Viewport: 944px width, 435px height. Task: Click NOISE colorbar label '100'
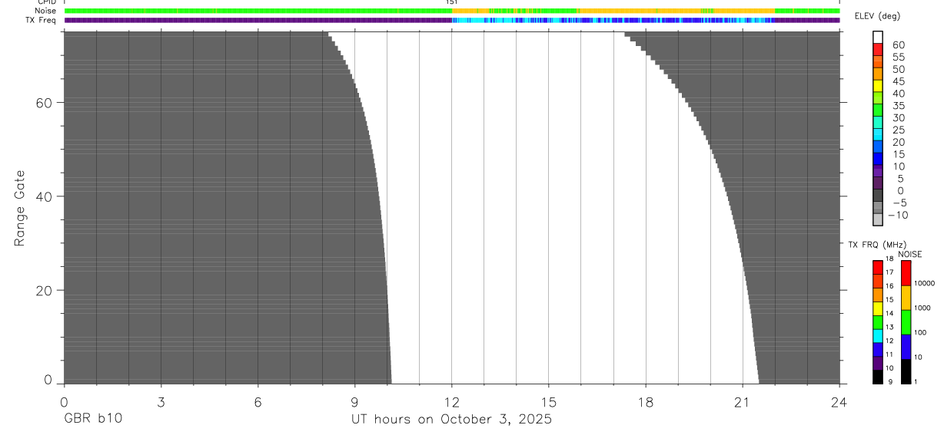click(x=920, y=332)
